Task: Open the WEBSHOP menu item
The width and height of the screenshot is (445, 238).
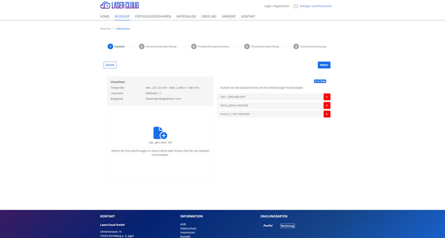Action: (122, 16)
